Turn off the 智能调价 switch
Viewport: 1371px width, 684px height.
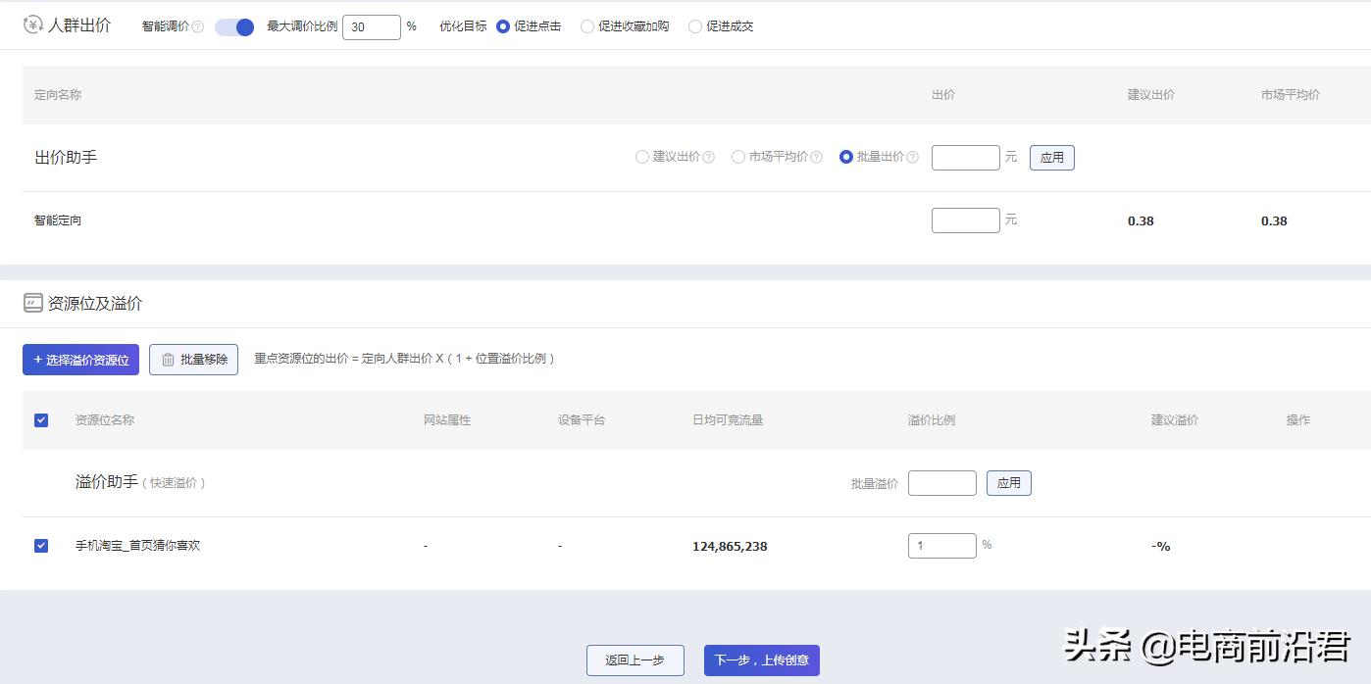(x=233, y=26)
